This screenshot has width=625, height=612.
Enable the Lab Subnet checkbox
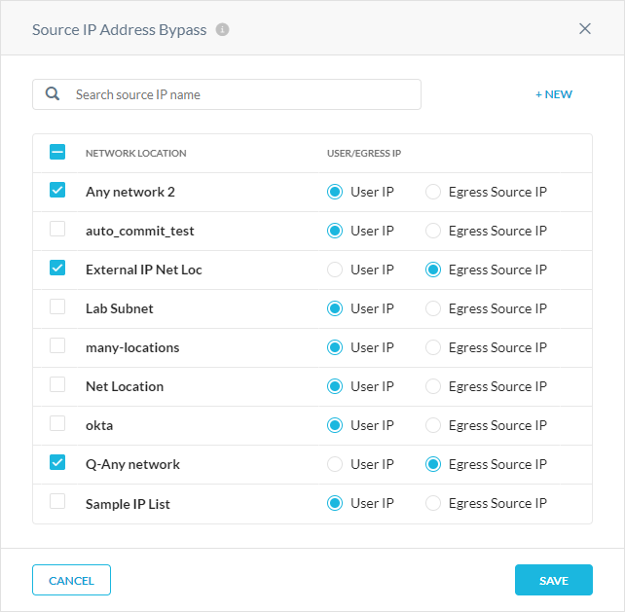click(57, 307)
